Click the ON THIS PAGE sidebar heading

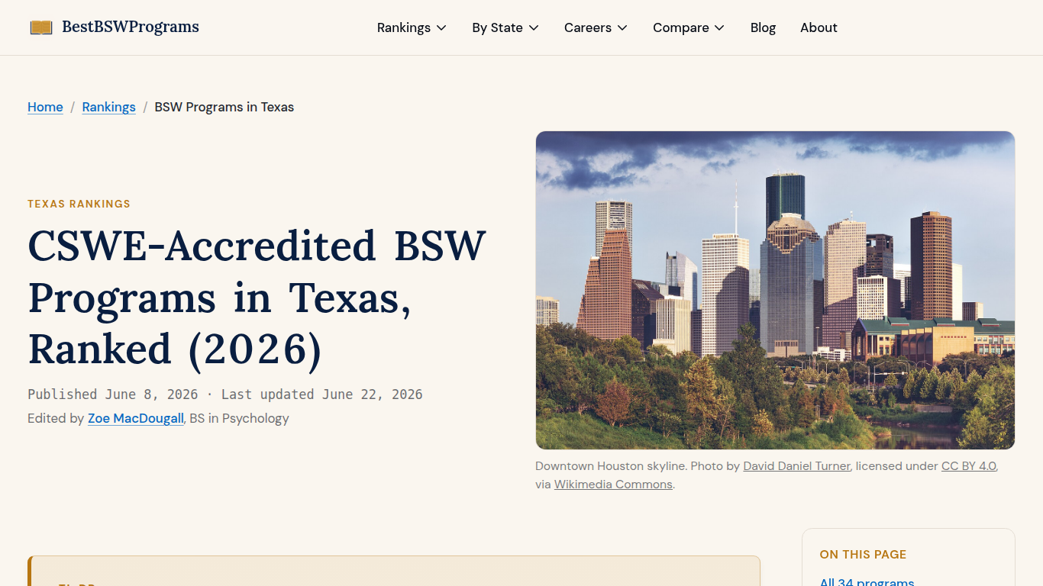(863, 555)
